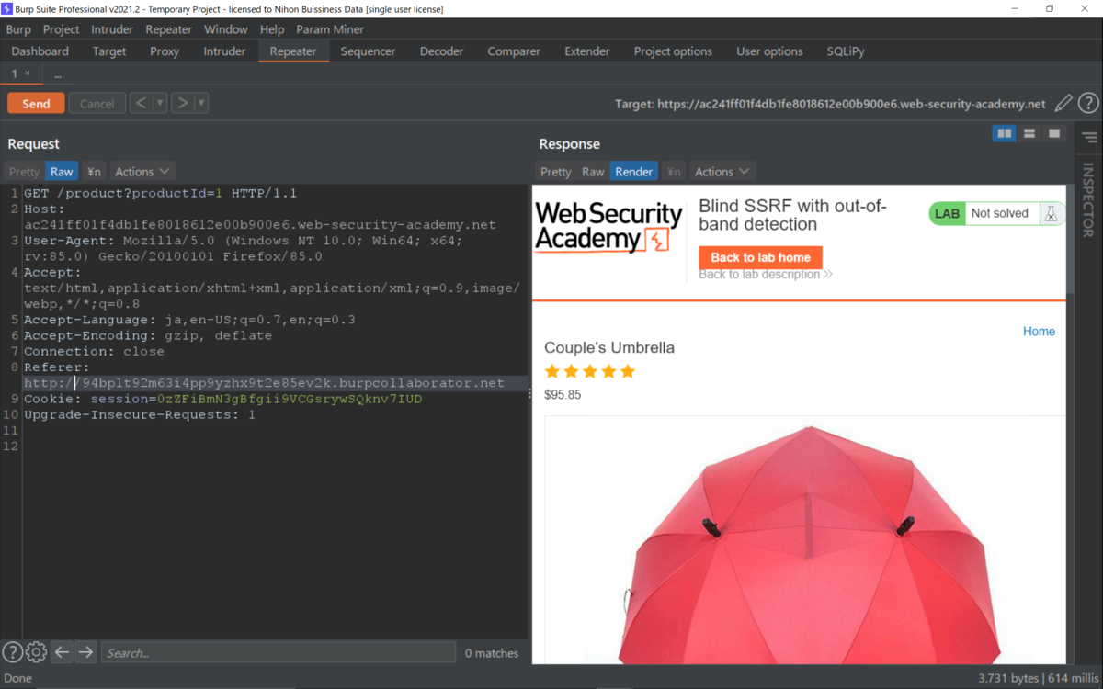This screenshot has height=689, width=1103.
Task: Select Render view in Response panel
Action: point(633,172)
